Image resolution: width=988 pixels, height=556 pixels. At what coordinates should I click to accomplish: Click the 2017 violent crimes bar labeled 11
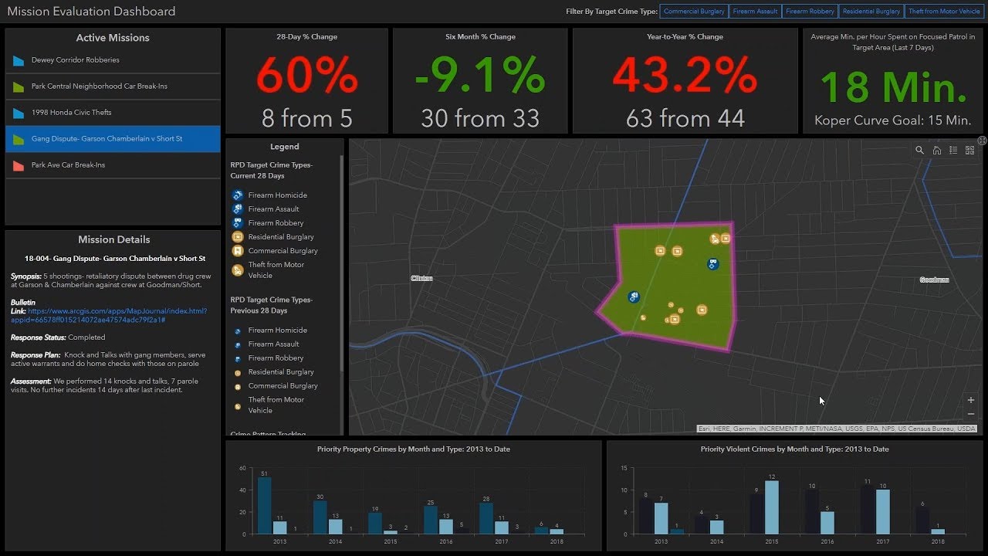(x=868, y=510)
